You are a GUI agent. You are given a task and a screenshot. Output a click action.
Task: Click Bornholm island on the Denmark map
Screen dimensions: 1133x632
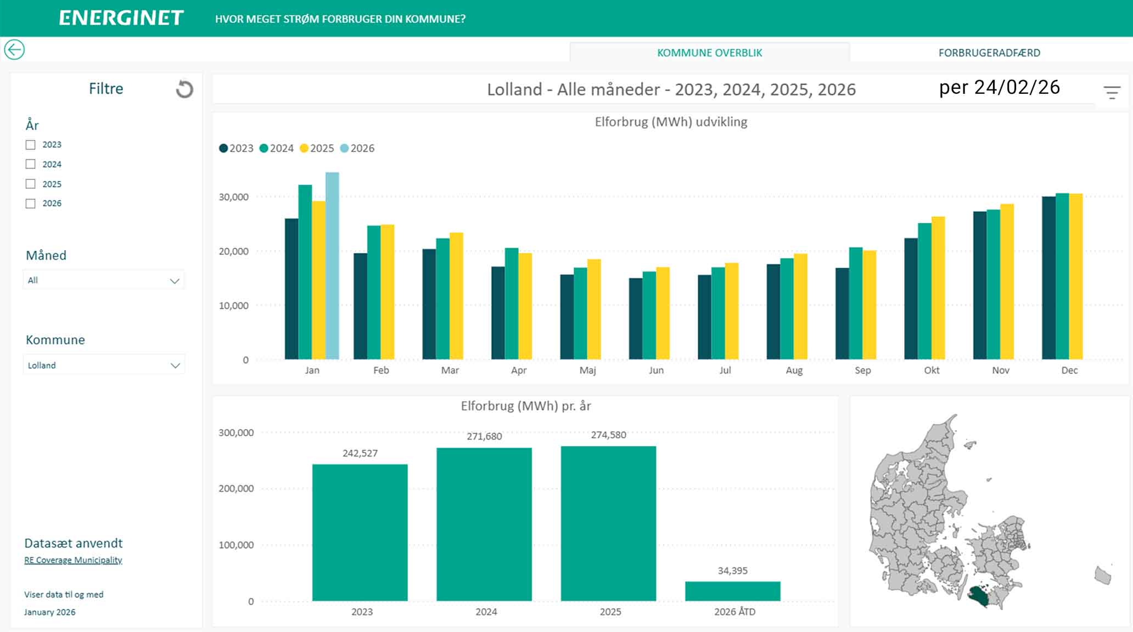point(1102,575)
